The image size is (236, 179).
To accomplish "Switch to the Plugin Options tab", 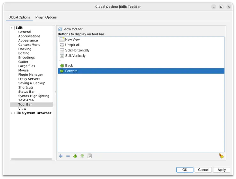I will (x=46, y=17).
